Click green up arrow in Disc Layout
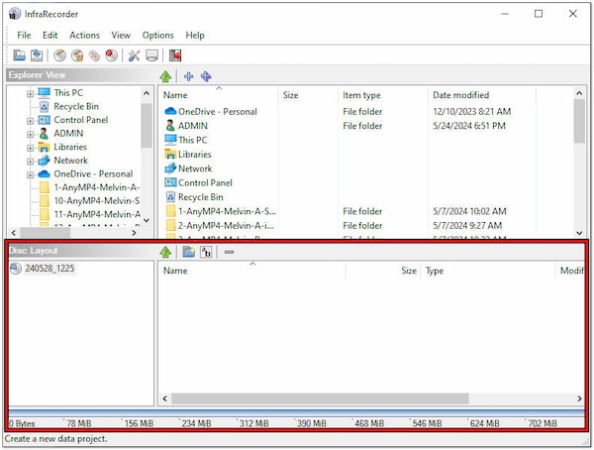Viewport: 594px width, 450px height. click(165, 252)
